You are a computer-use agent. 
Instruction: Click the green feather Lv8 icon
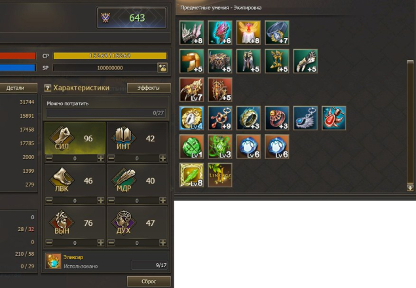point(191,175)
